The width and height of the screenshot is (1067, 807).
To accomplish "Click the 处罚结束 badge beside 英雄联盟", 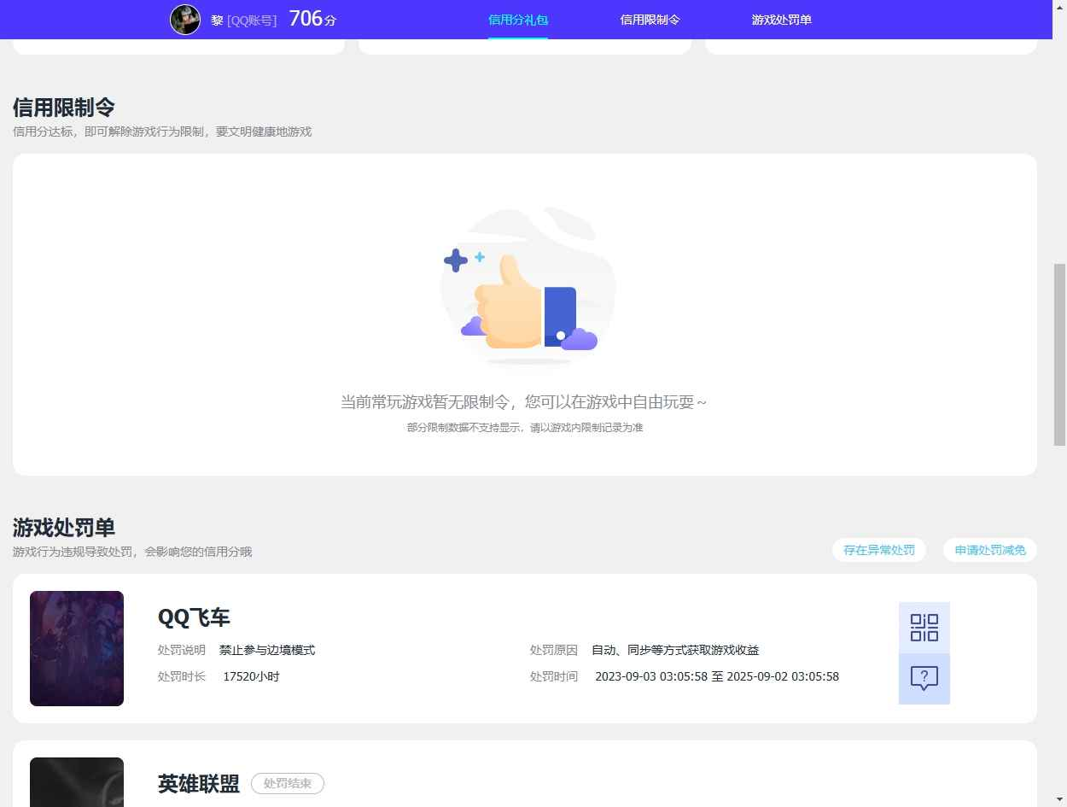I will 288,783.
